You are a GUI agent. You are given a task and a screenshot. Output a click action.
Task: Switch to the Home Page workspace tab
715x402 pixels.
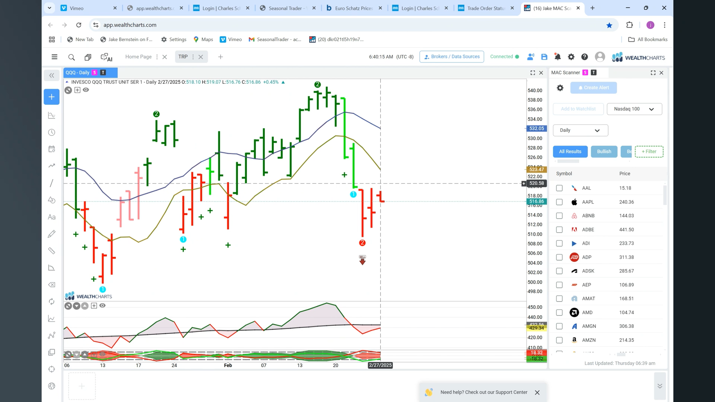pyautogui.click(x=138, y=57)
